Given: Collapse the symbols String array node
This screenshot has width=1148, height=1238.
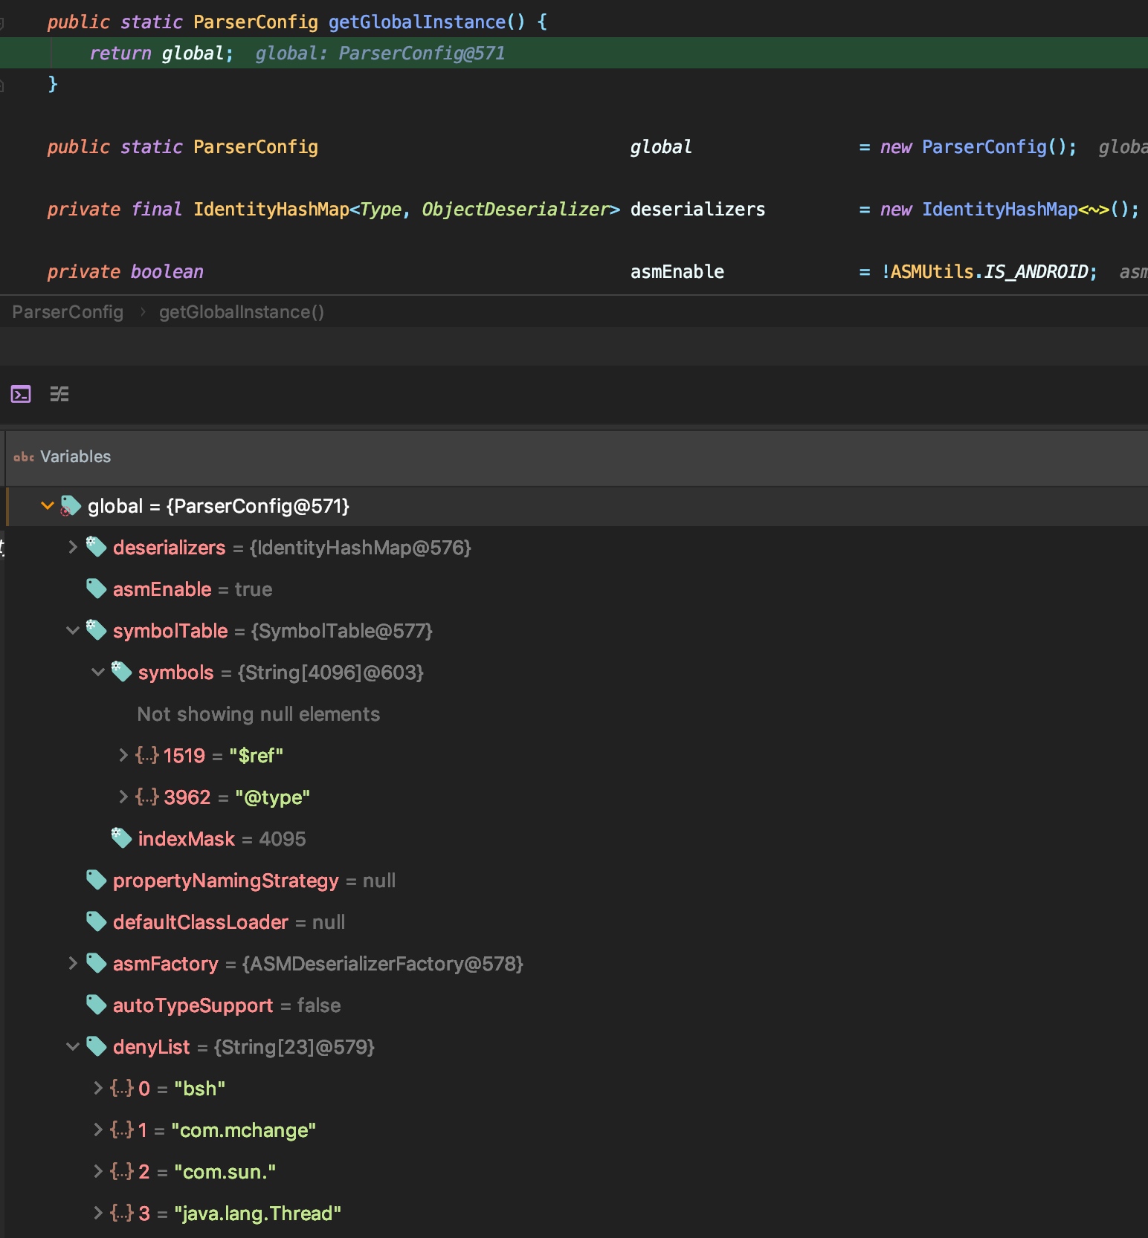Looking at the screenshot, I should (98, 672).
